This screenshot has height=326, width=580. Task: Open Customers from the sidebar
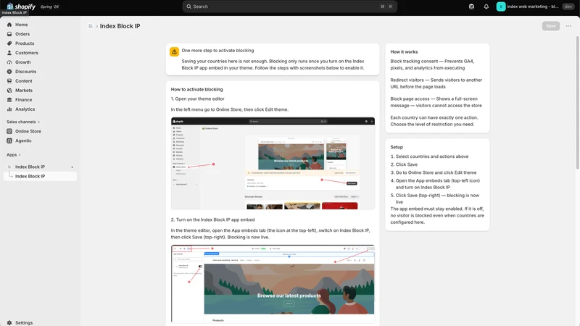(x=40, y=53)
